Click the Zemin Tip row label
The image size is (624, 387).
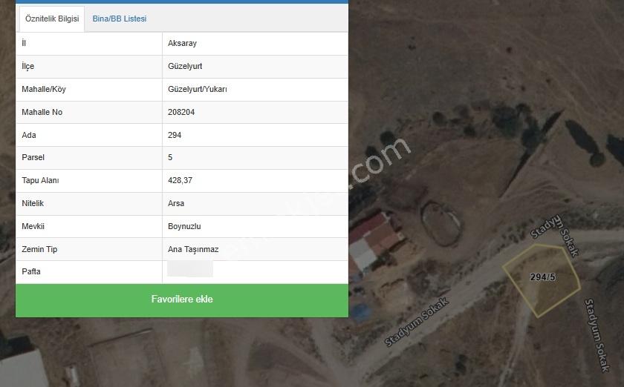point(39,250)
